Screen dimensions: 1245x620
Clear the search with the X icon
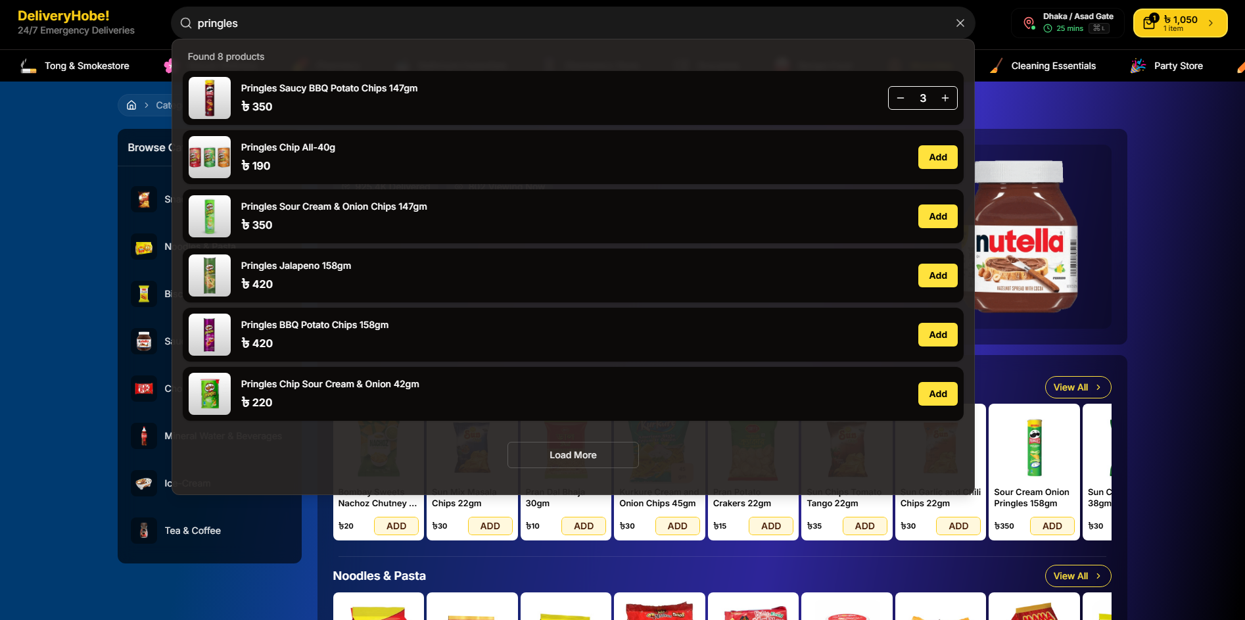(960, 23)
